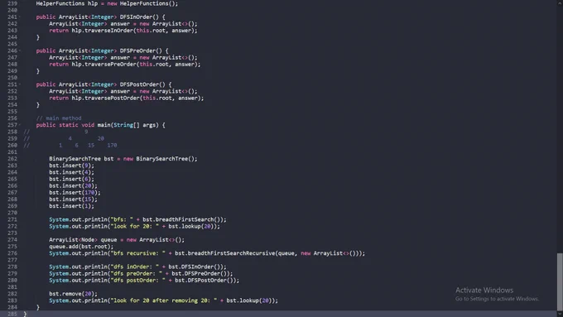Click the DFSPostOrder method name on line 251
563x317 pixels.
click(139, 84)
